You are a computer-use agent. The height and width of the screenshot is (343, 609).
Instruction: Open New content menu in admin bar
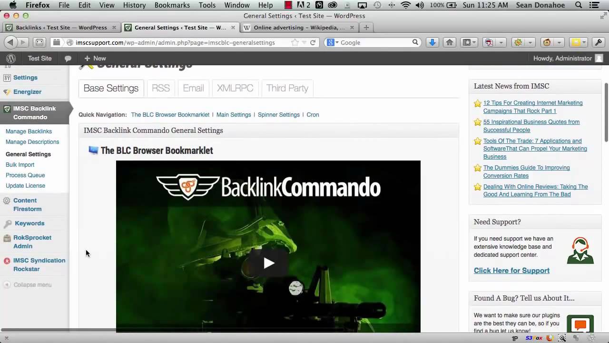pos(95,59)
